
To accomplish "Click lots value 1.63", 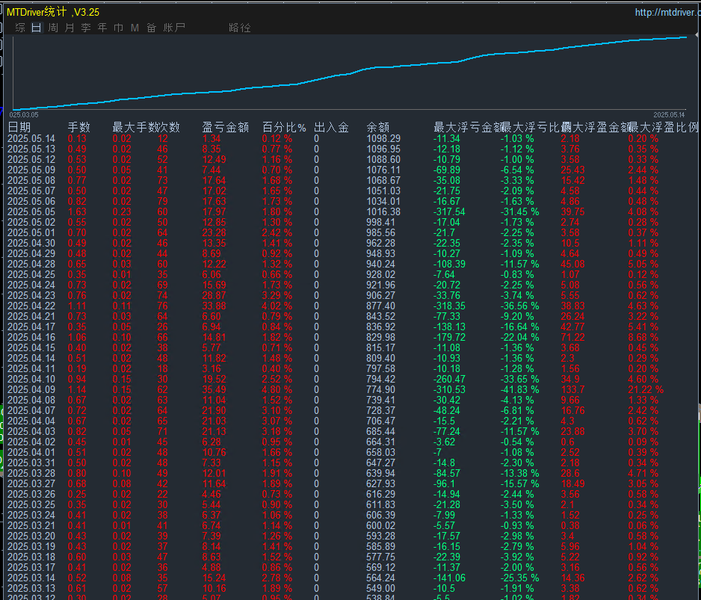I will (x=77, y=211).
